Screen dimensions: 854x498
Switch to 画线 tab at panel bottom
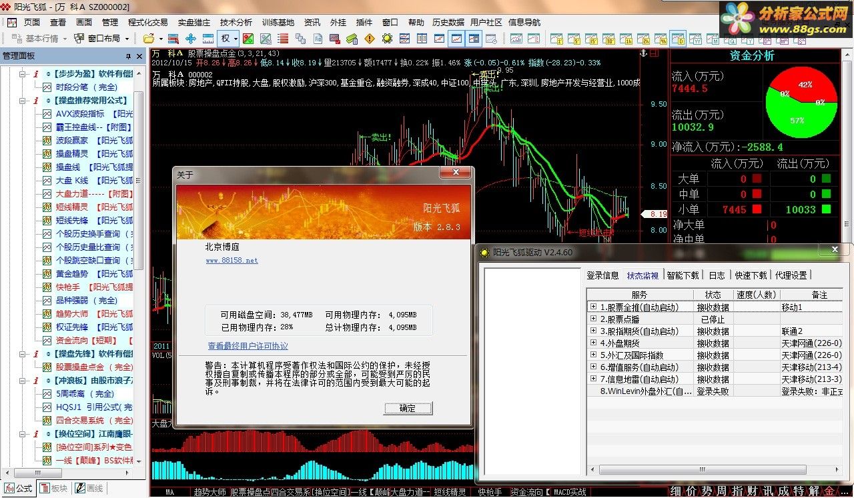pyautogui.click(x=89, y=489)
